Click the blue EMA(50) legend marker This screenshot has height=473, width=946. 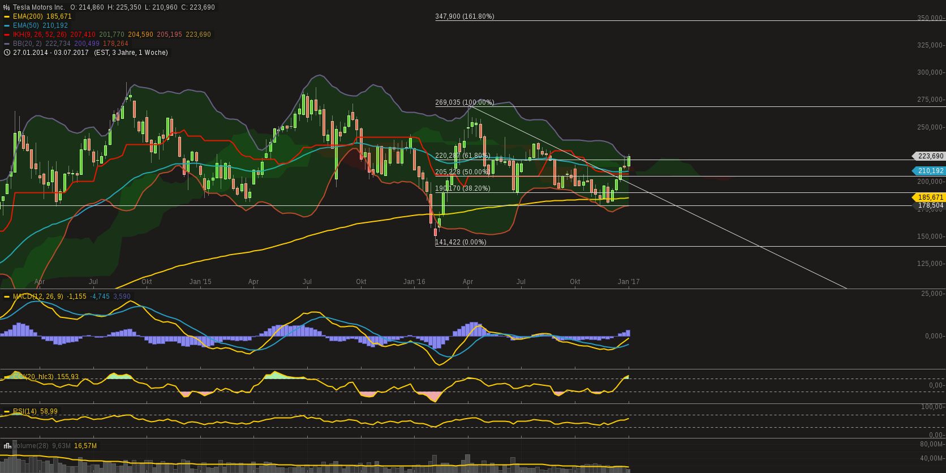tap(7, 25)
